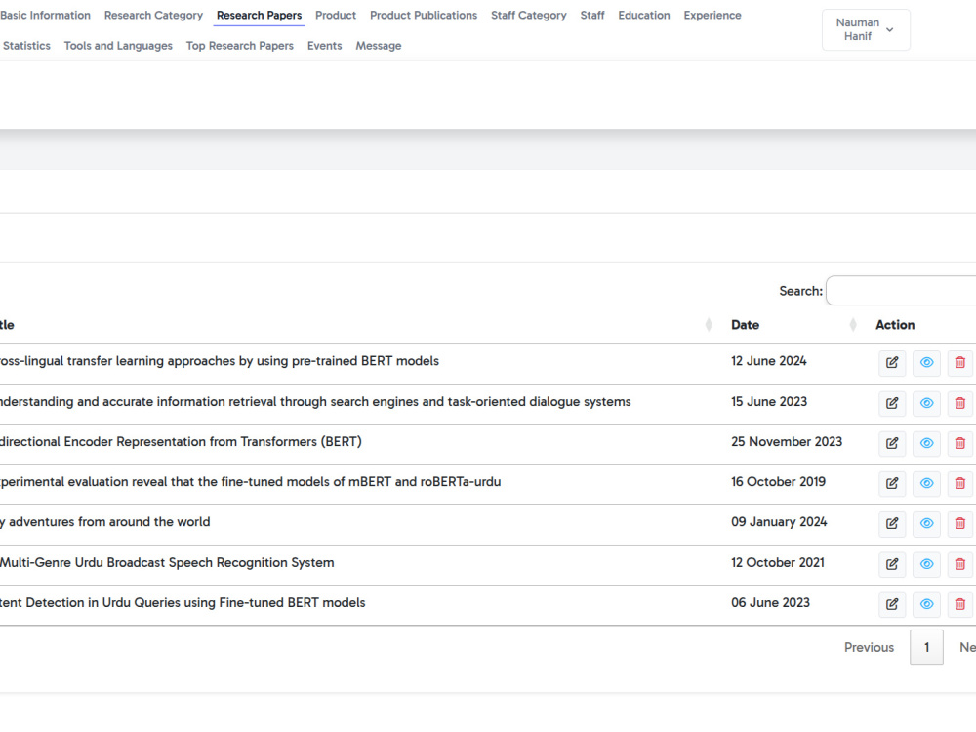
Task: Go to the Product tab
Action: click(x=336, y=15)
